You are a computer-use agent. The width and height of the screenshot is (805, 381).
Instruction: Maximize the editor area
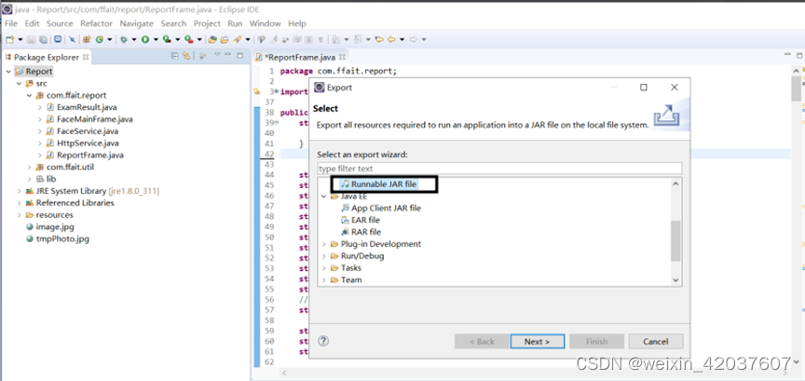point(799,55)
